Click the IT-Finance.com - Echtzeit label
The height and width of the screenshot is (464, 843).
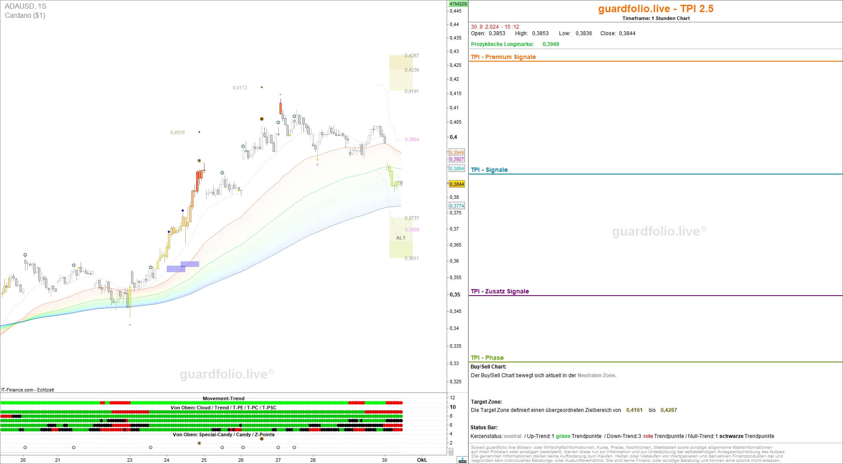pos(27,390)
